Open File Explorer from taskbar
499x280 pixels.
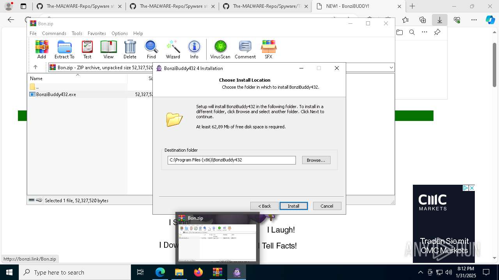pos(179,272)
